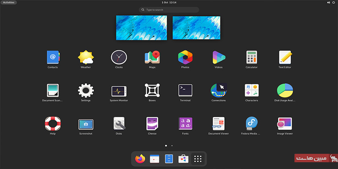
Task: Open the Photos application
Action: 185,57
